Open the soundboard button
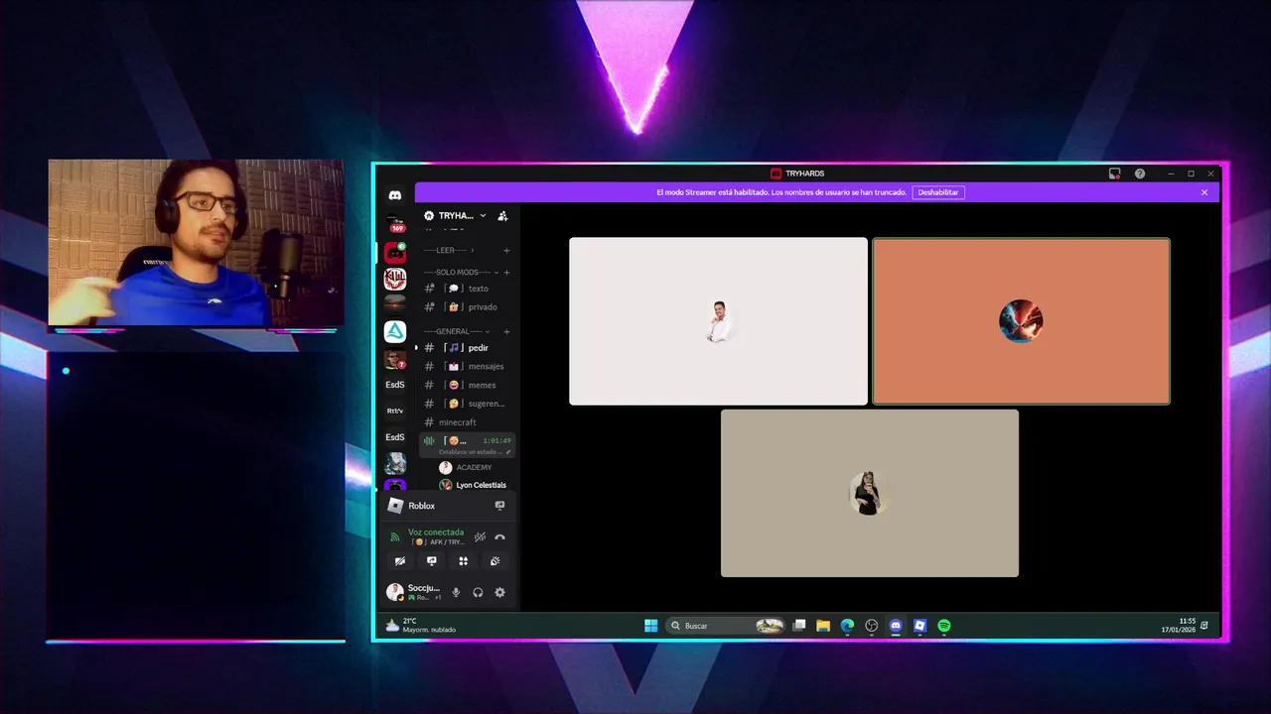The width and height of the screenshot is (1271, 714). (494, 561)
